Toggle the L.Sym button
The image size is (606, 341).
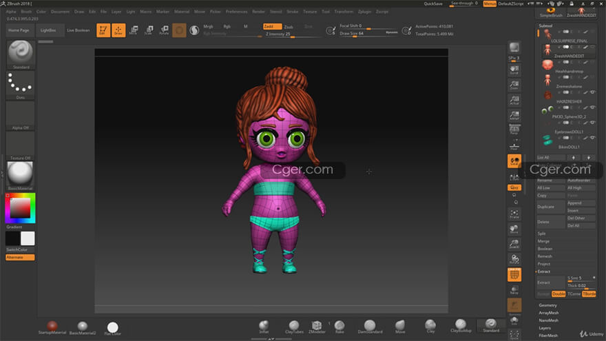click(x=514, y=177)
